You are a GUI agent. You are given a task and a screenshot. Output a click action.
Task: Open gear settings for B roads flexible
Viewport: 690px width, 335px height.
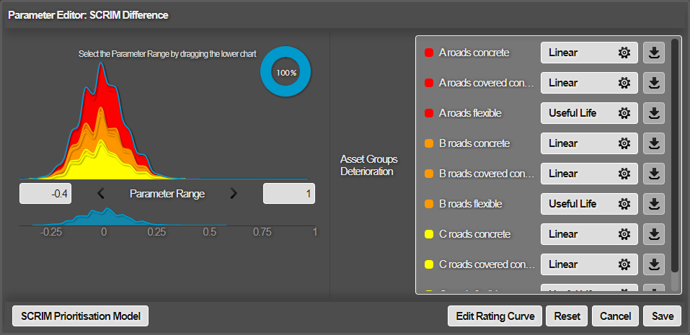pos(624,204)
